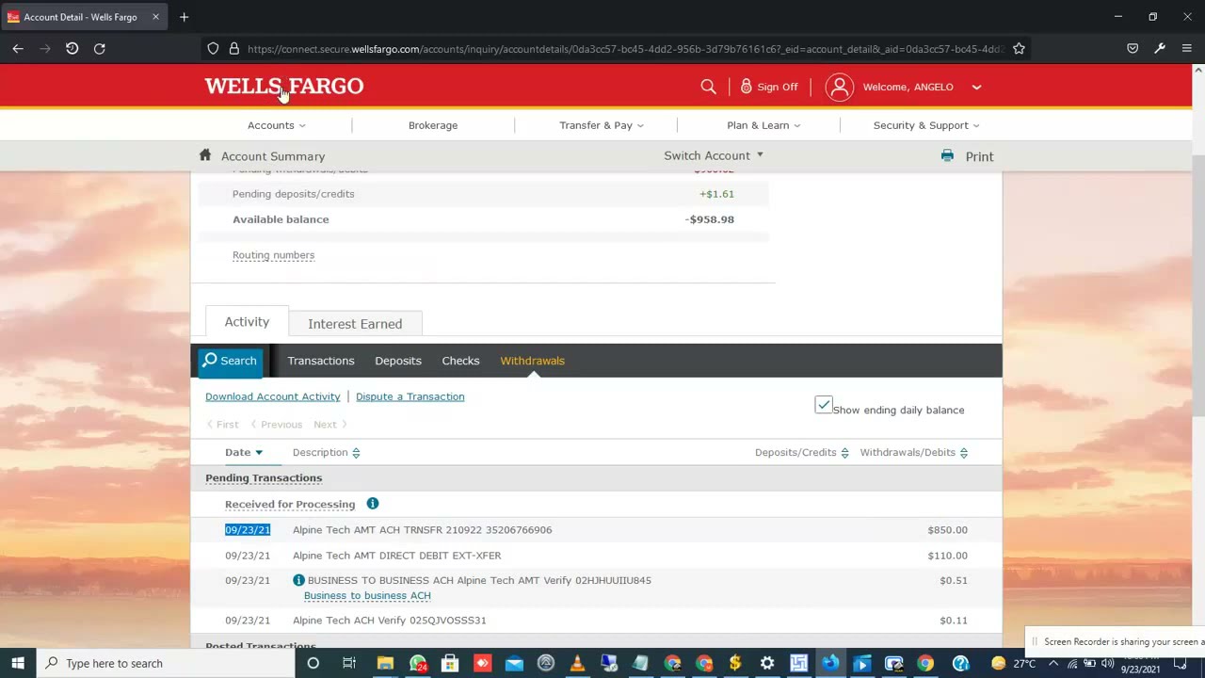Click Download Account Activity link

tap(273, 396)
